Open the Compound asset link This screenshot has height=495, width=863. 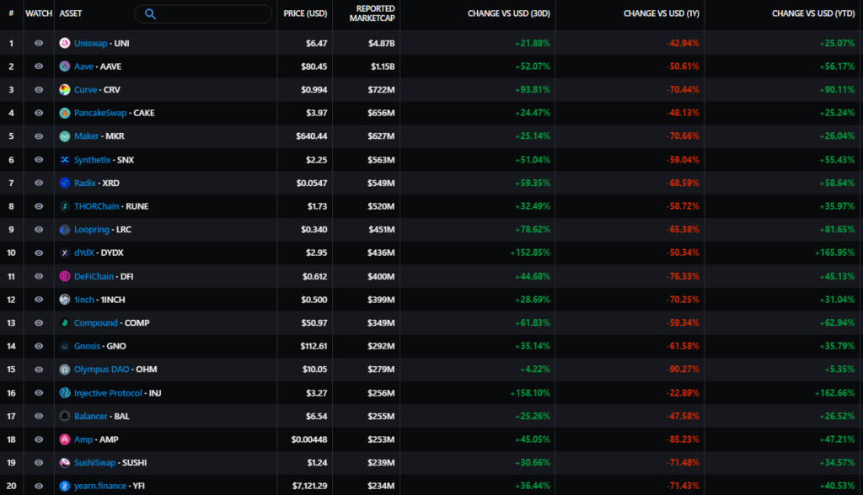click(95, 322)
